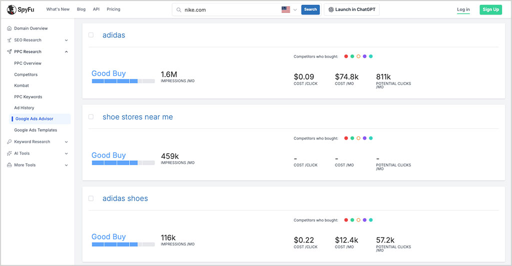
Task: Click the Log in link
Action: point(463,9)
